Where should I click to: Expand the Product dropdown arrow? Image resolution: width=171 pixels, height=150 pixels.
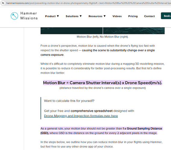tap(58, 16)
